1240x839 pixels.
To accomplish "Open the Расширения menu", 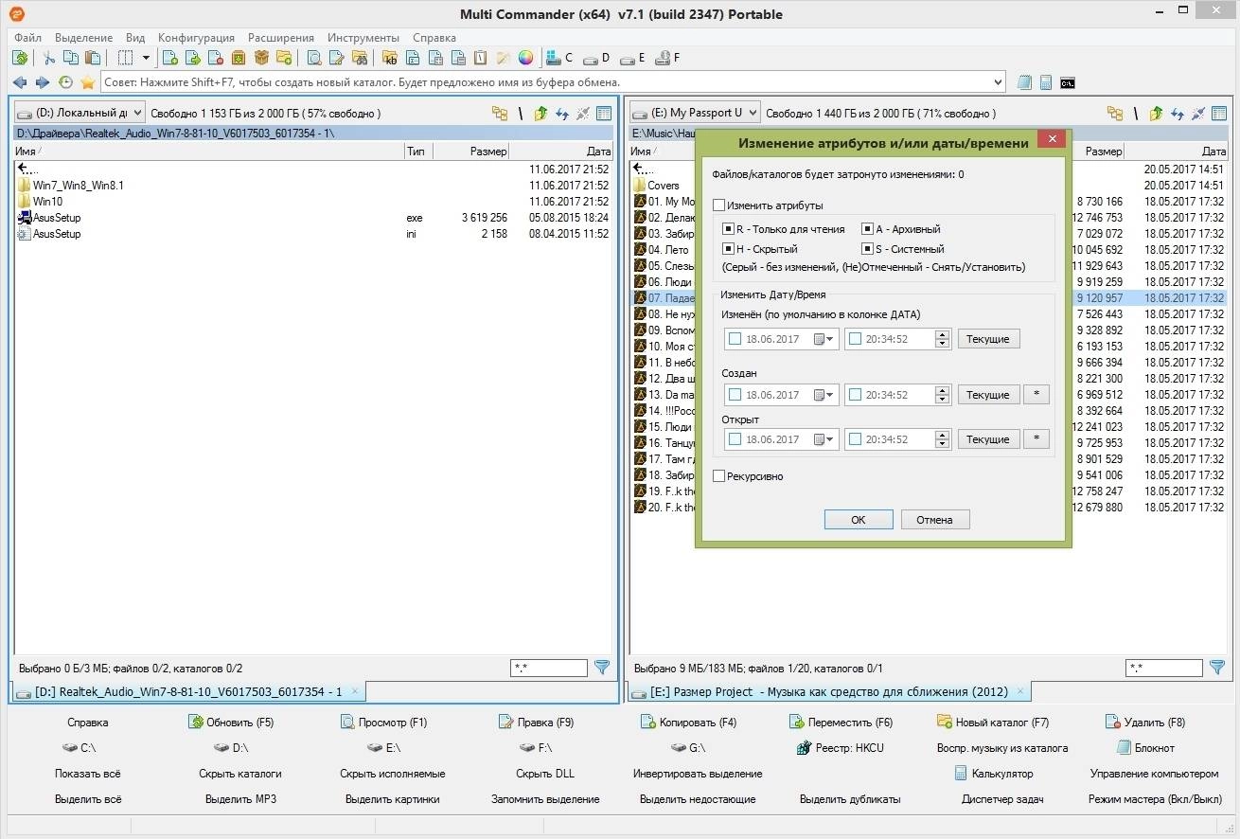I will [281, 38].
